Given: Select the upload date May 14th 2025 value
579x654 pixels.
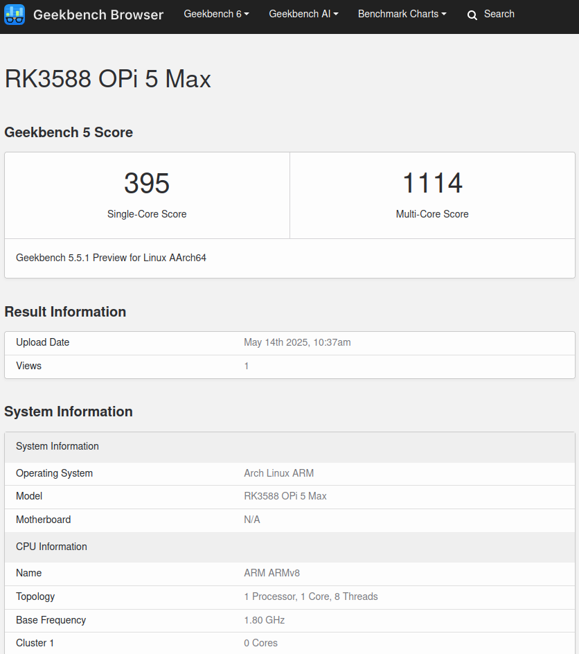Looking at the screenshot, I should point(297,342).
